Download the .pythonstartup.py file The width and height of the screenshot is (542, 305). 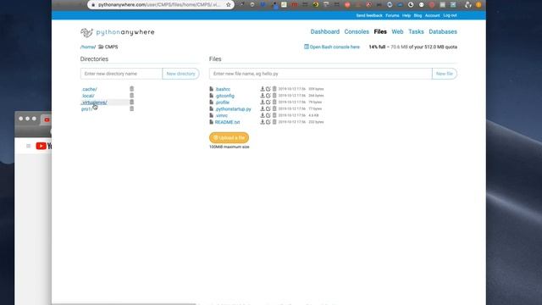click(263, 108)
